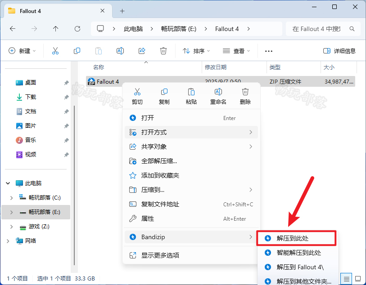Click 畅玩部落 (E:) in the address bar
Screen dimensions: 366x285
click(179, 29)
